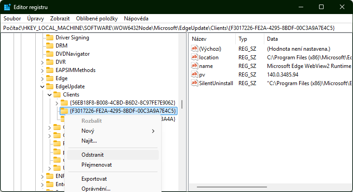The width and height of the screenshot is (353, 192).
Task: Choose Odstranit from the context menu
Action: [93, 155]
